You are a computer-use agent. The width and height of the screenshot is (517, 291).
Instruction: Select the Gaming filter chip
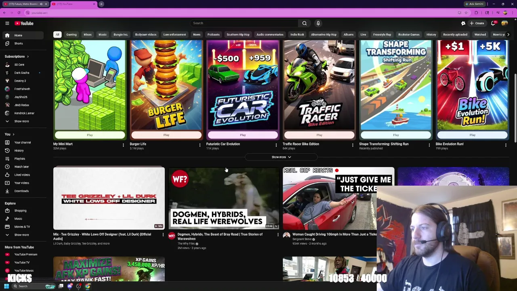click(x=71, y=34)
